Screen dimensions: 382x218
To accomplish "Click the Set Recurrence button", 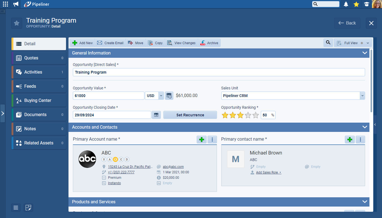I will (x=190, y=115).
